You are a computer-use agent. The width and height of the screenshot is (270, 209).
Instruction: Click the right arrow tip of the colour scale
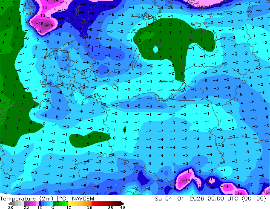pyautogui.click(x=123, y=203)
